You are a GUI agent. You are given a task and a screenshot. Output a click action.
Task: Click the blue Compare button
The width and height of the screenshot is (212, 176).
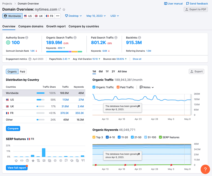pyautogui.click(x=13, y=128)
